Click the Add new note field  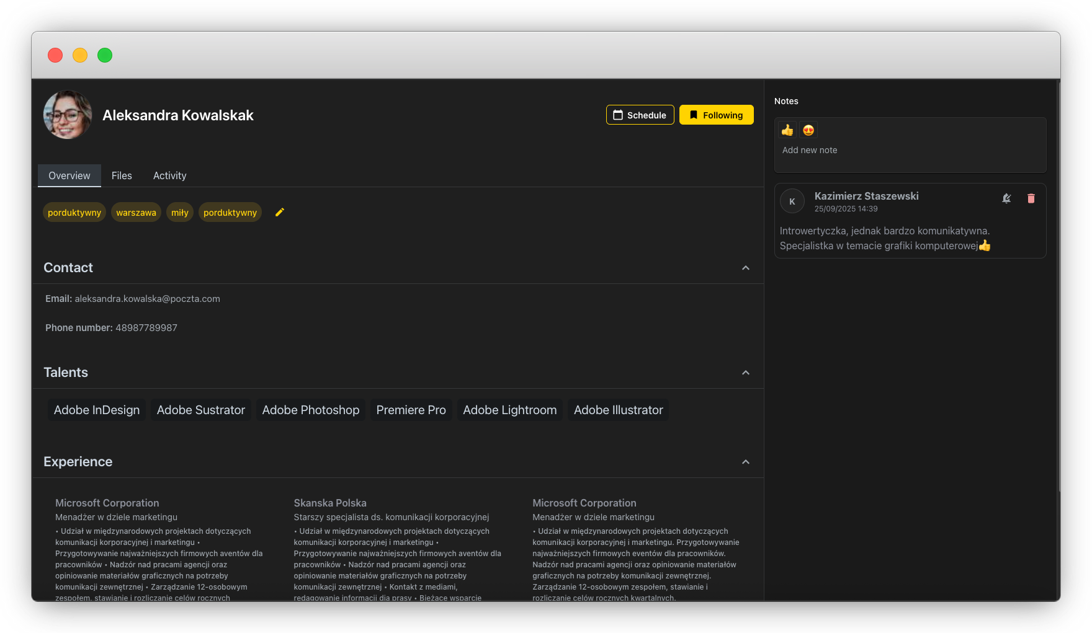pos(809,150)
